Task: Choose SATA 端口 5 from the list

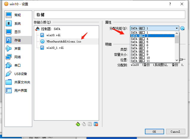Action: tap(152, 42)
